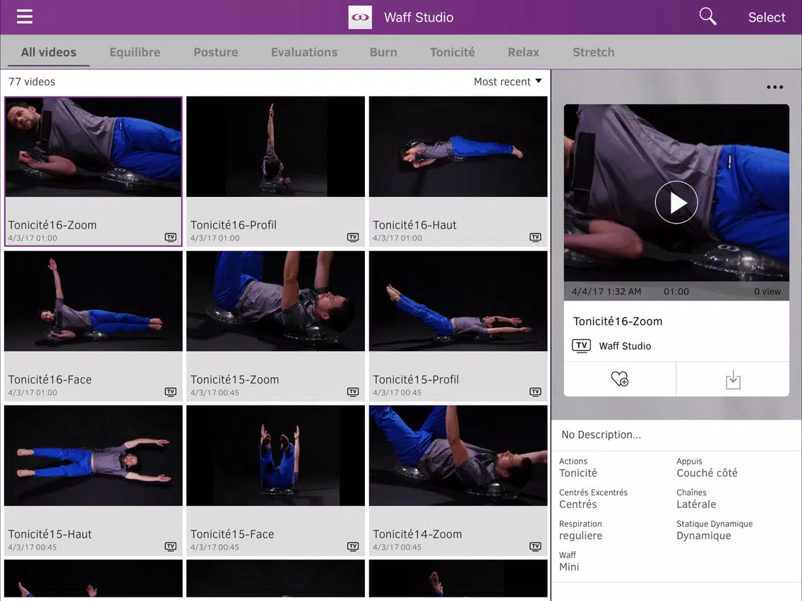Click the Centrés Excentrés value Centrés
This screenshot has height=601, width=802.
point(578,504)
